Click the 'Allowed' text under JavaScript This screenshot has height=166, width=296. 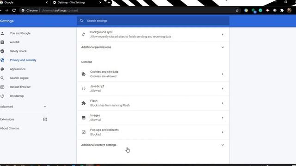[96, 91]
